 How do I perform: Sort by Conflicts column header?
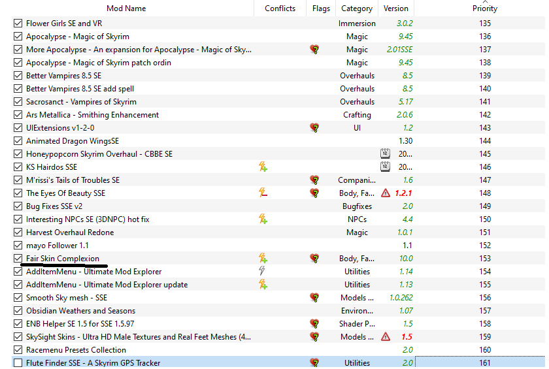pos(280,8)
